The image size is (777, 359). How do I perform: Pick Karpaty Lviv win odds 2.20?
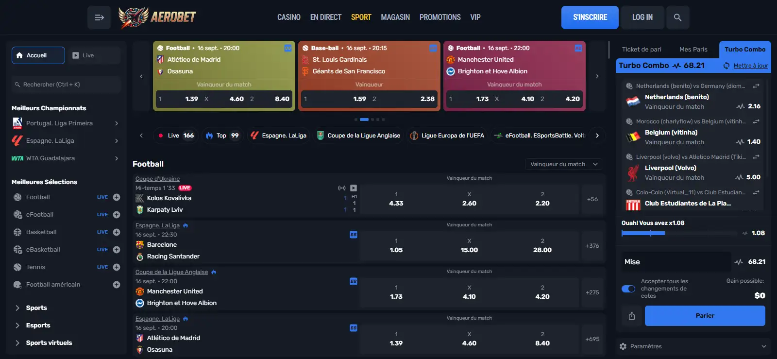(542, 199)
